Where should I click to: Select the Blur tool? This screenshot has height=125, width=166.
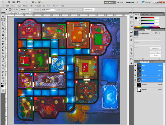tap(3, 53)
